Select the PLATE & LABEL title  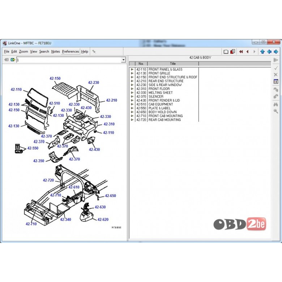[159, 108]
